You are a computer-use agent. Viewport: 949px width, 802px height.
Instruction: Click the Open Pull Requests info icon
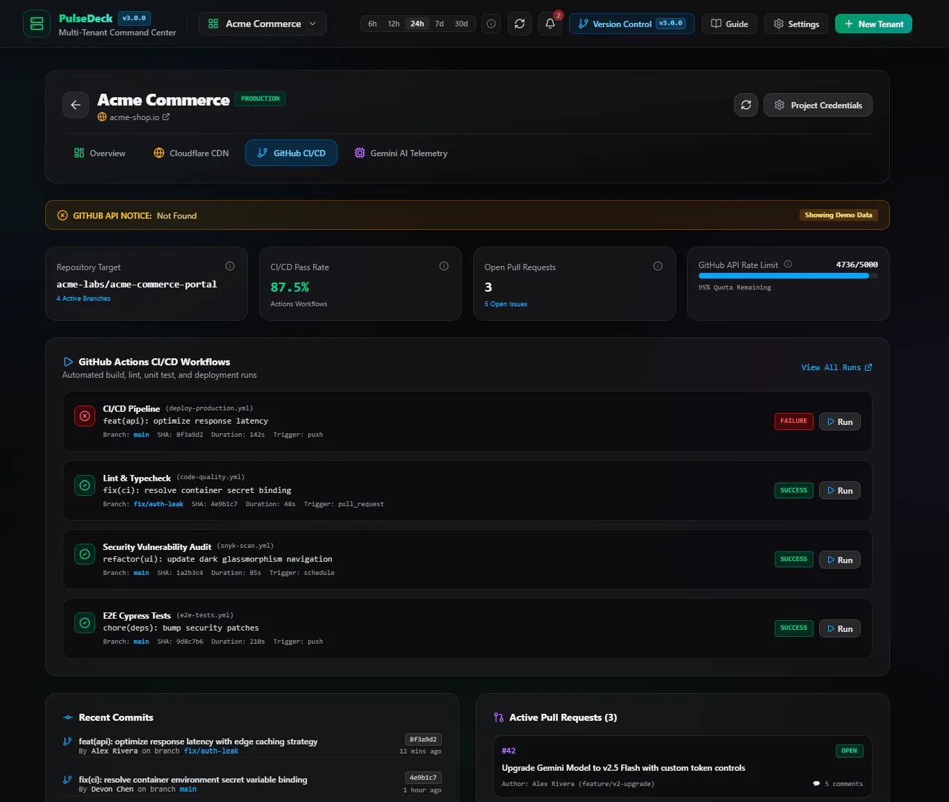[x=658, y=266]
